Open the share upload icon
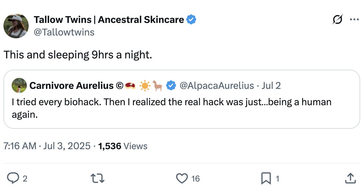The image size is (363, 190). tap(350, 178)
